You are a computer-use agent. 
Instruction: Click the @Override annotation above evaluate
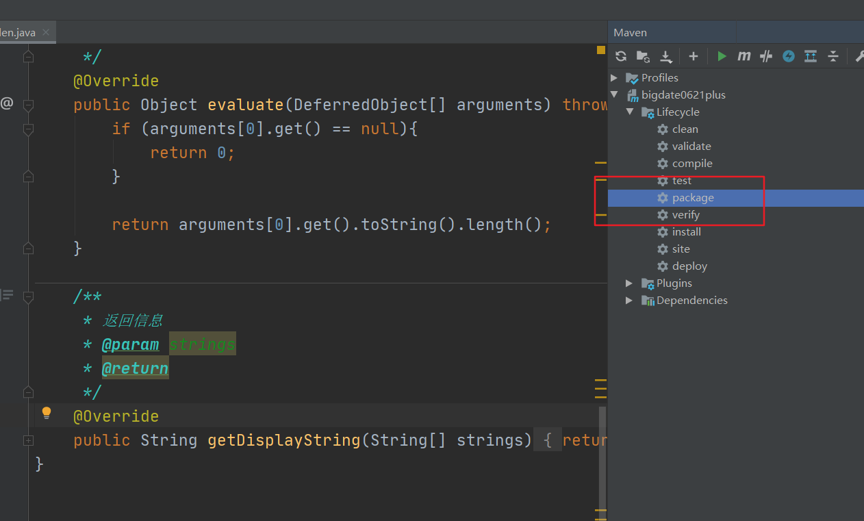[x=116, y=81]
